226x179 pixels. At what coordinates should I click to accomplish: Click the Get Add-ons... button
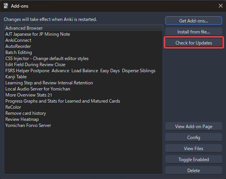coord(194,21)
